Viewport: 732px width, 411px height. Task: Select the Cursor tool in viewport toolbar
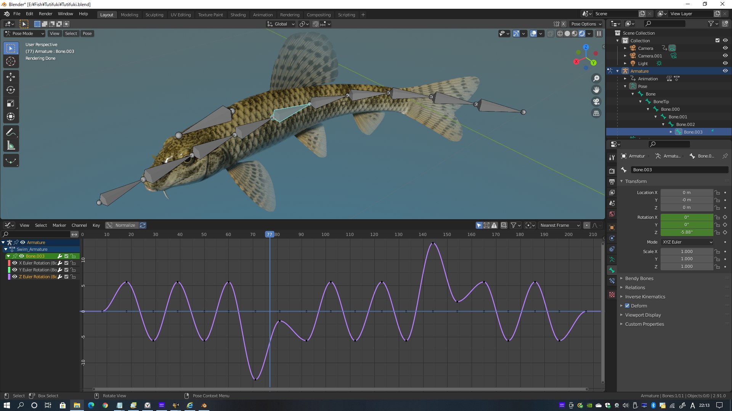point(11,61)
